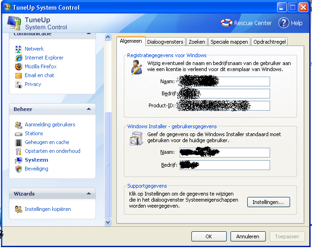Open Email en chat settings link
Viewport: 312px width, 249px height.
pyautogui.click(x=40, y=75)
